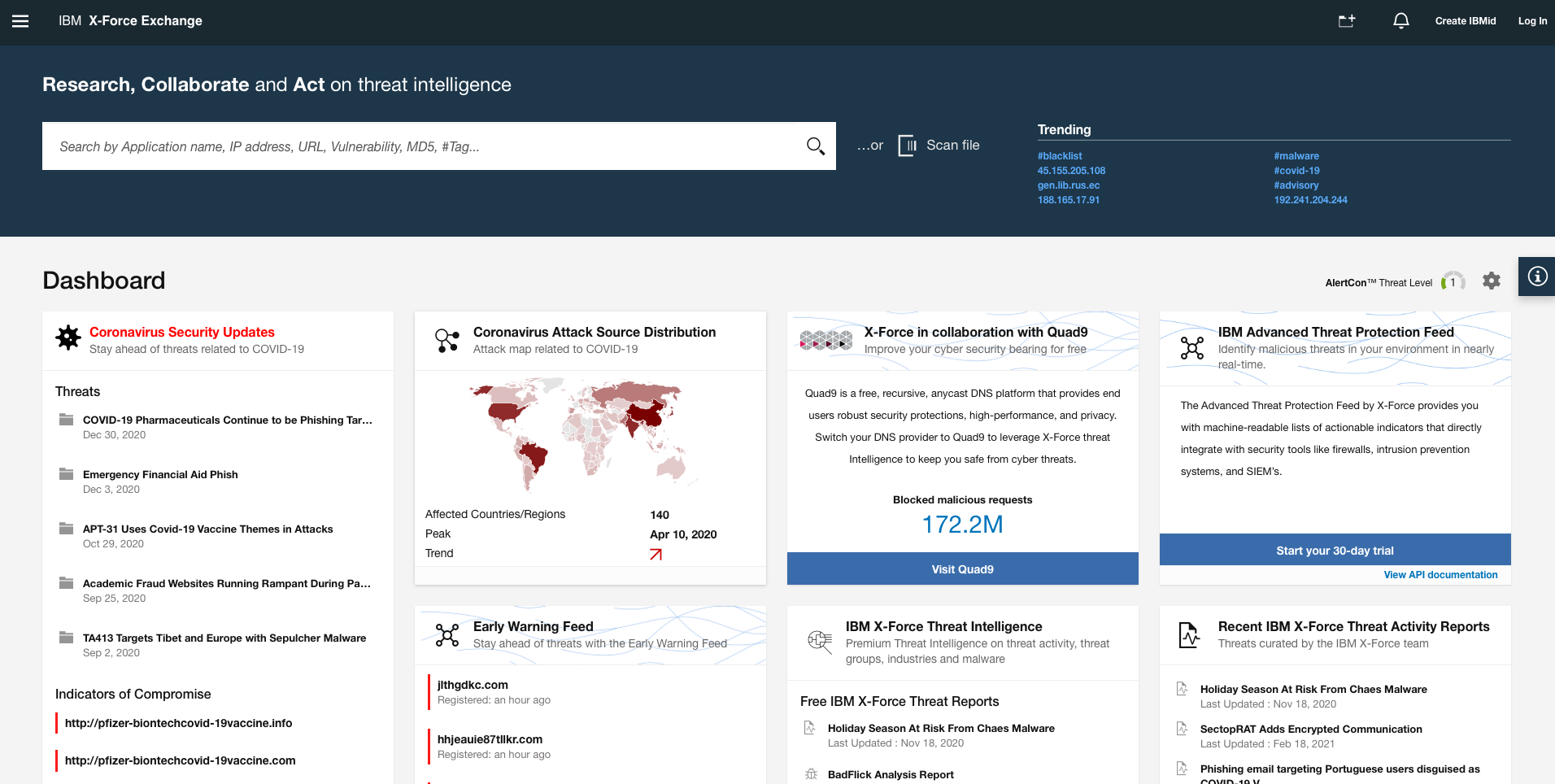Open hhjeauie87tllkr.com early warning entry
1555x784 pixels.
coord(490,739)
